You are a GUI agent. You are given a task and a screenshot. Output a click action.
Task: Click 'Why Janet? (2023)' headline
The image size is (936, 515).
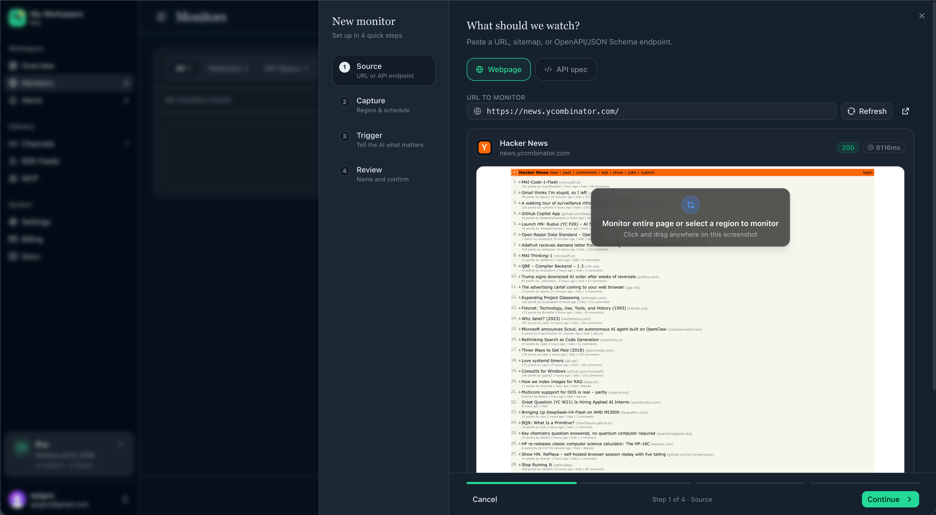[x=541, y=319]
